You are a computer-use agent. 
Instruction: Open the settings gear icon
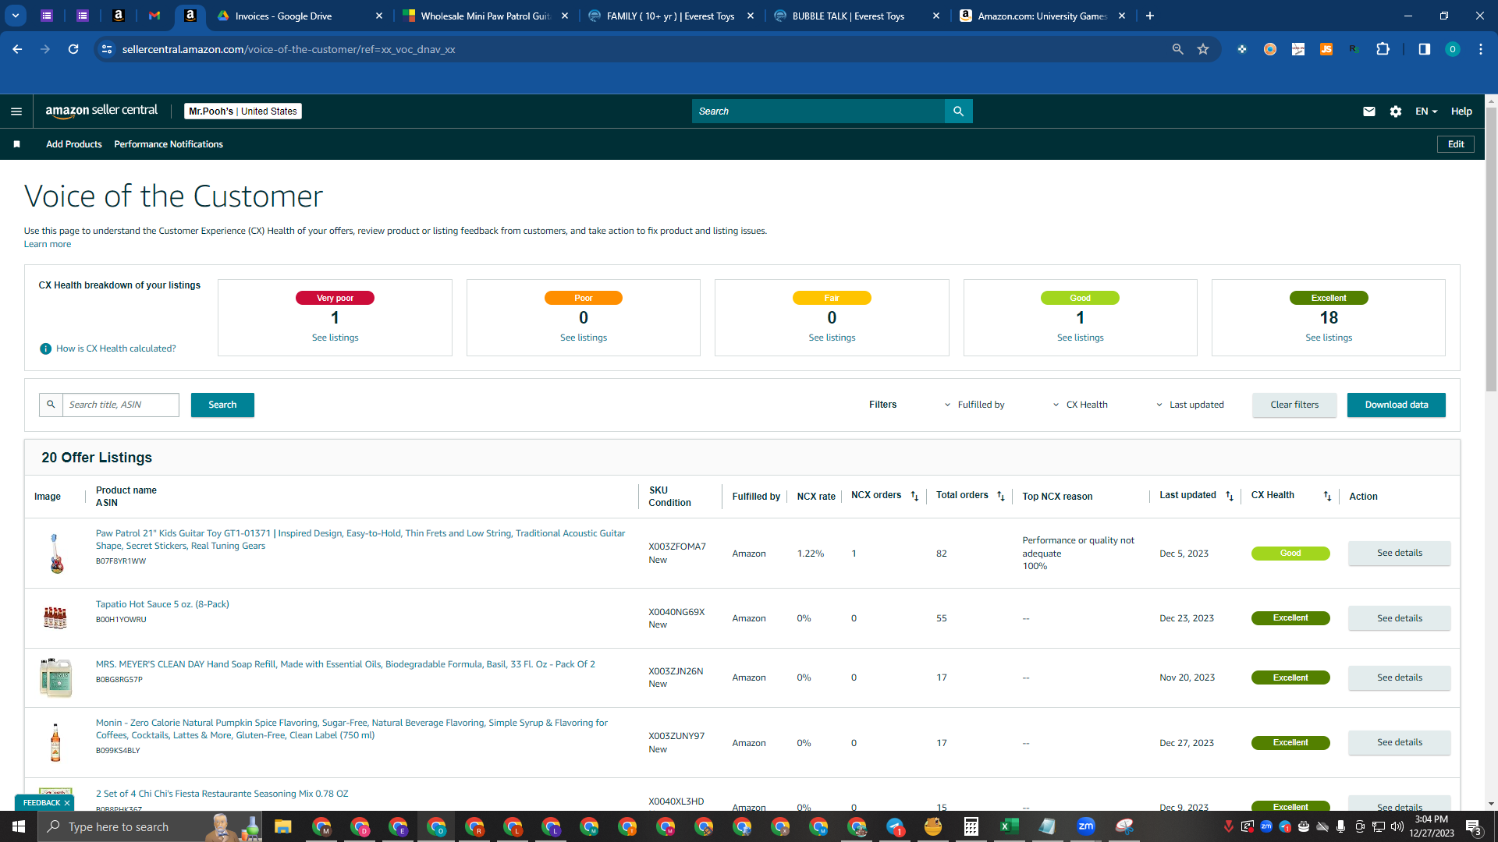tap(1396, 111)
